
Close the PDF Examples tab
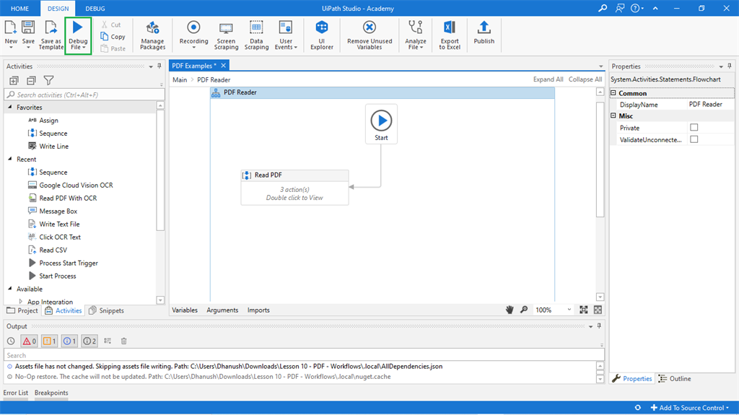pyautogui.click(x=224, y=66)
